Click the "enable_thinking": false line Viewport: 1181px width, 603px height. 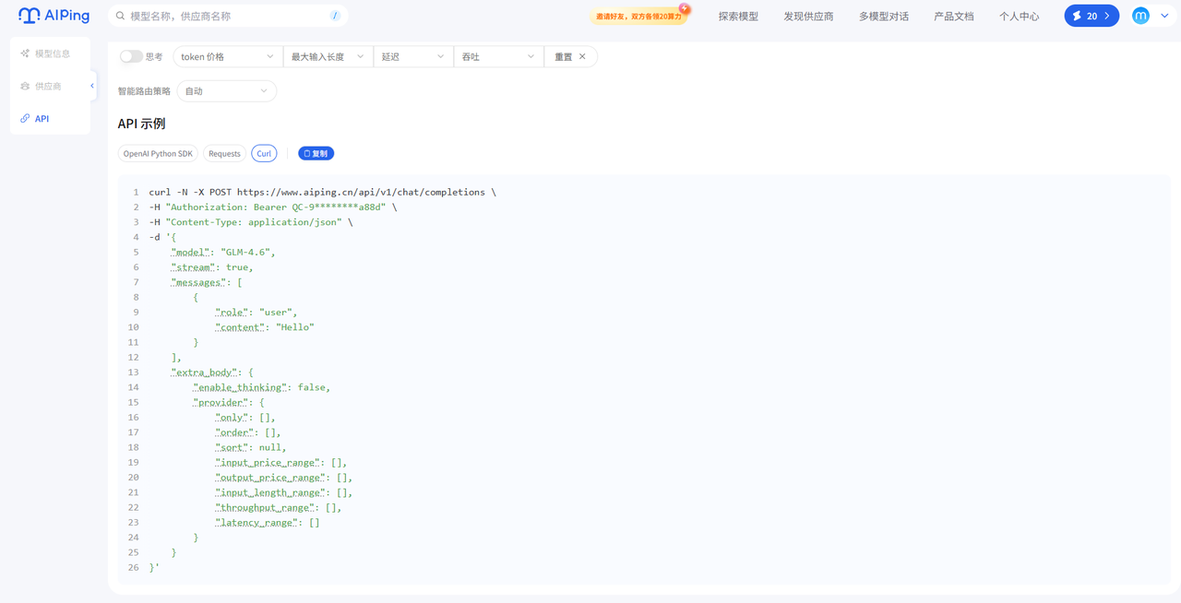[x=262, y=387]
